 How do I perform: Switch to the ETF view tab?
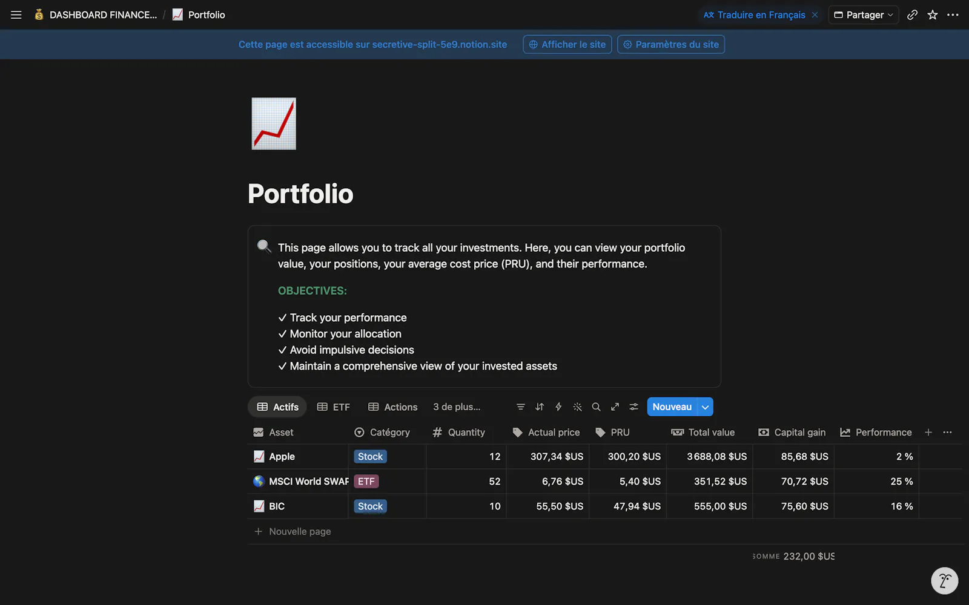334,407
